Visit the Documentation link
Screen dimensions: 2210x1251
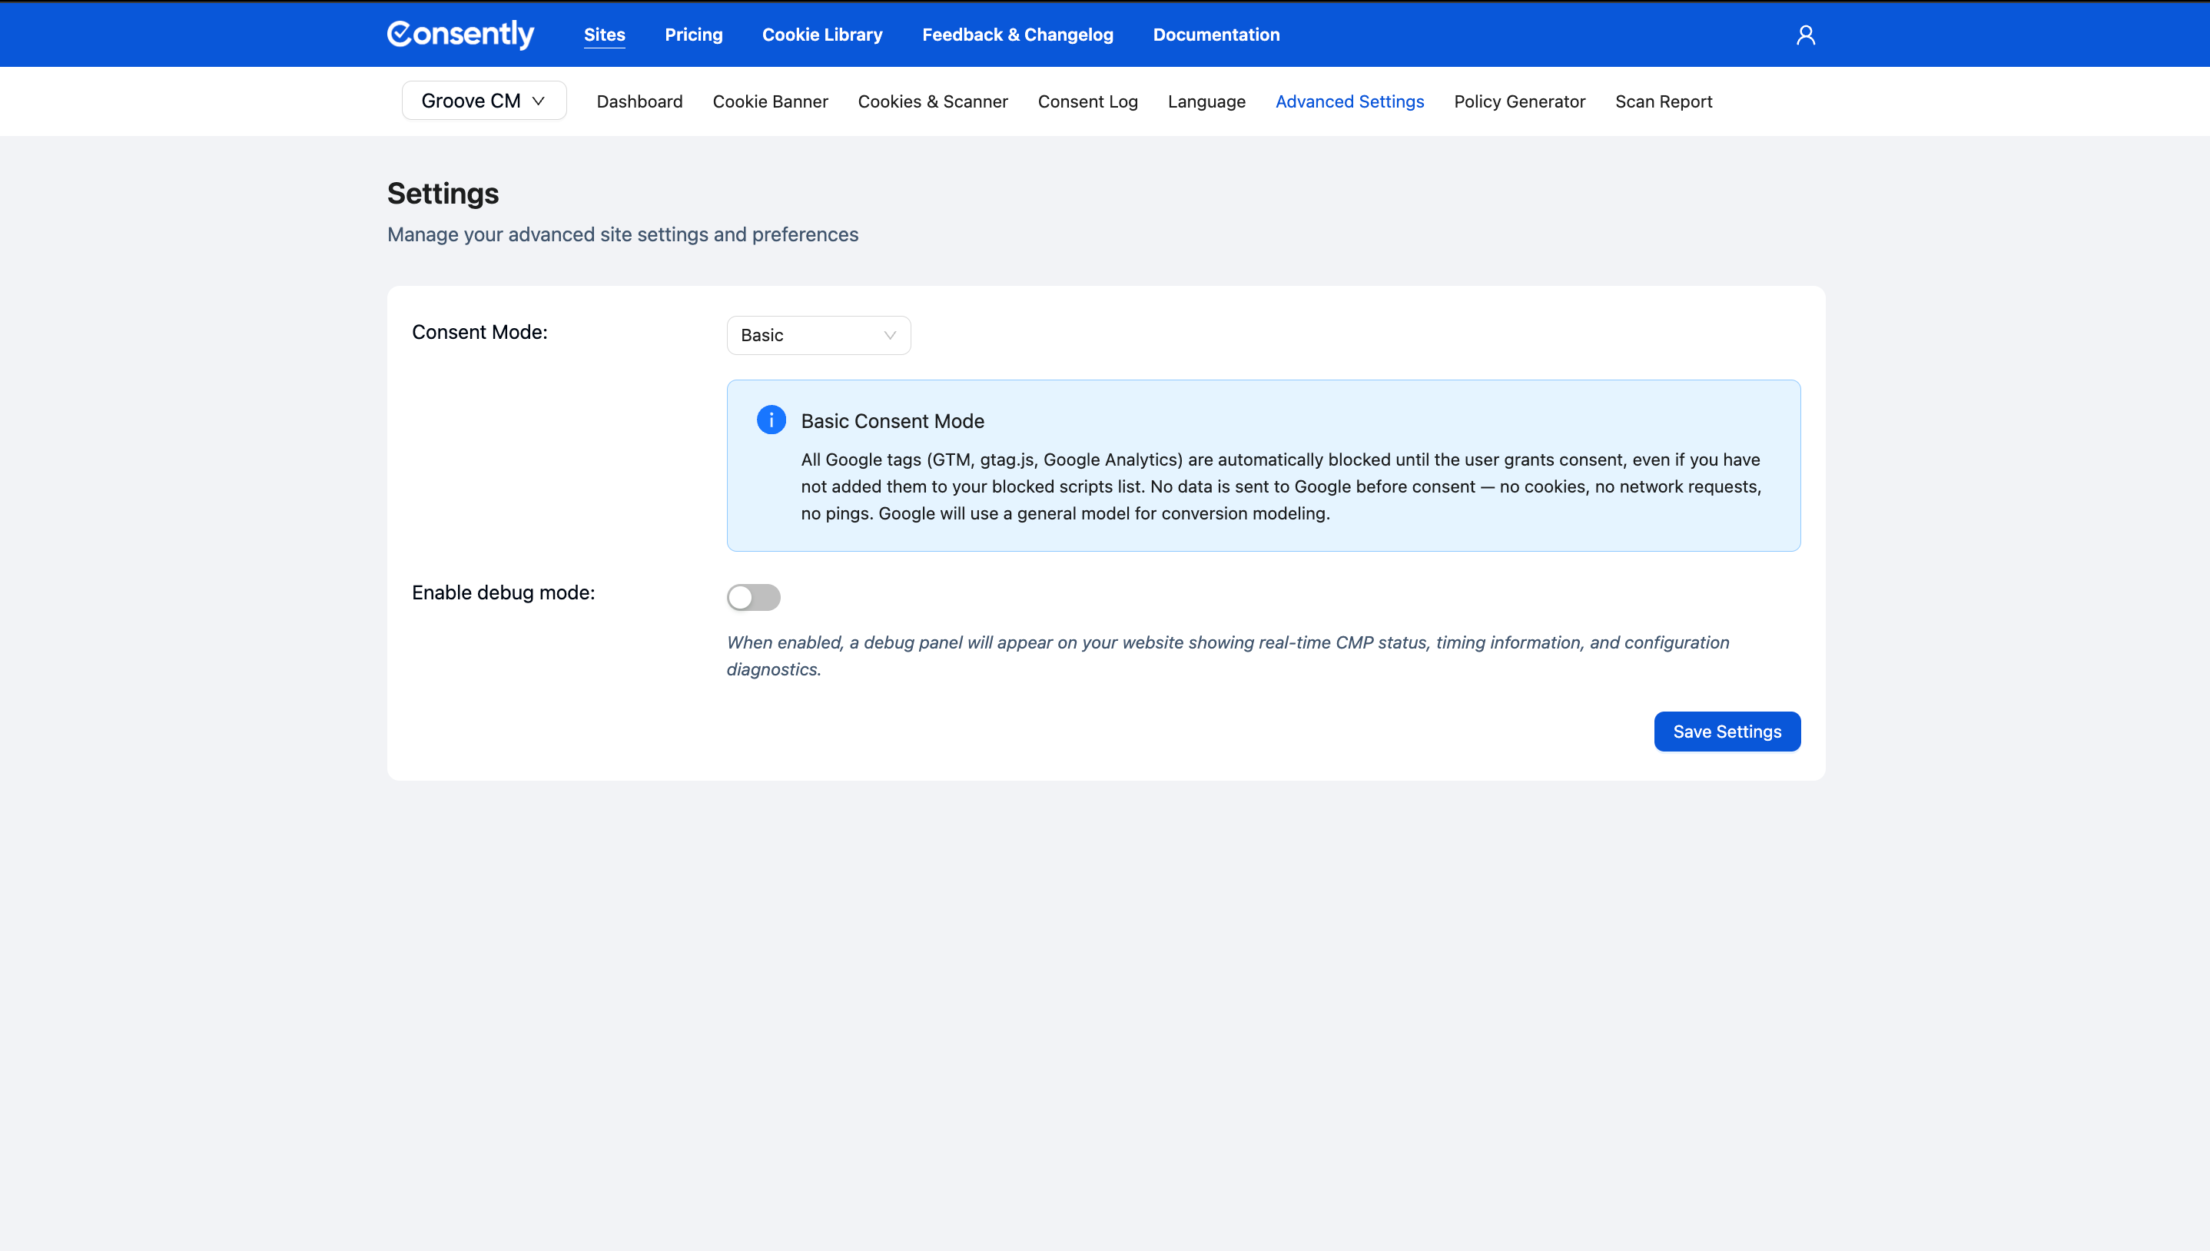click(1216, 35)
